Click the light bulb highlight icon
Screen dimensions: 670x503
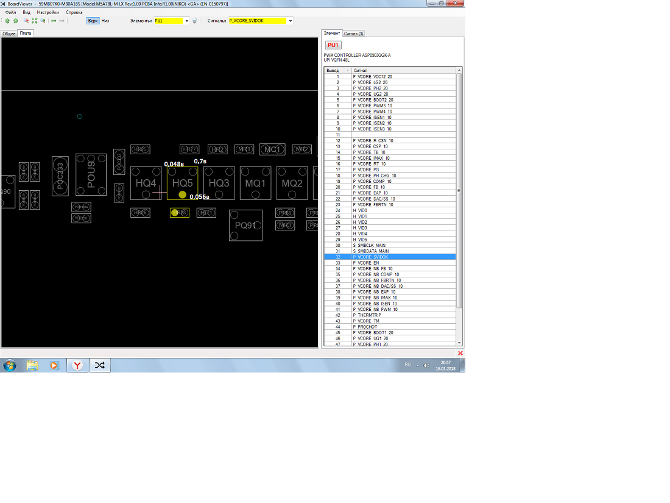(194, 21)
